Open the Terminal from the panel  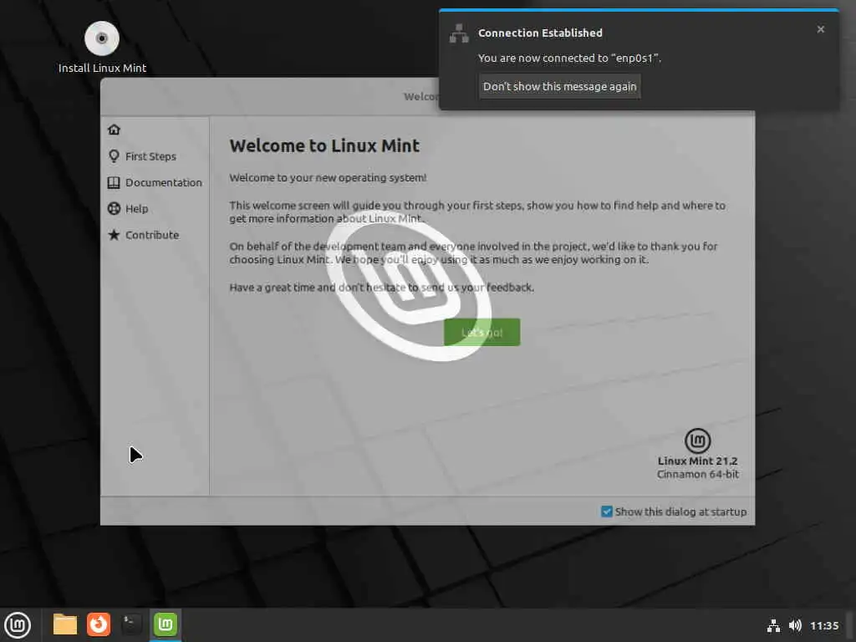point(131,624)
